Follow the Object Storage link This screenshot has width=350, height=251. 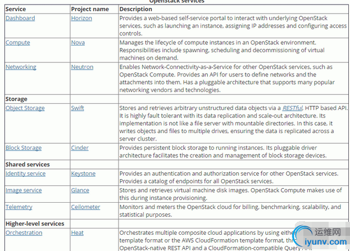tap(25, 108)
